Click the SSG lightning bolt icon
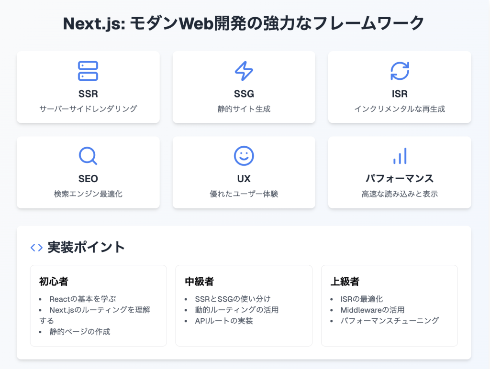The width and height of the screenshot is (490, 369). [x=244, y=71]
